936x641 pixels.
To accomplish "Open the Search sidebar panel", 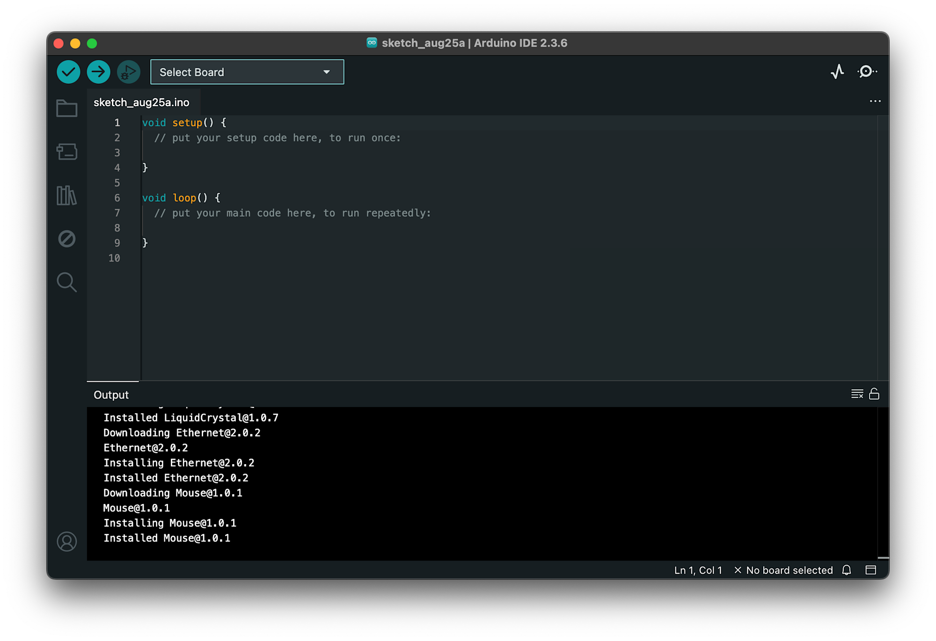I will click(67, 282).
